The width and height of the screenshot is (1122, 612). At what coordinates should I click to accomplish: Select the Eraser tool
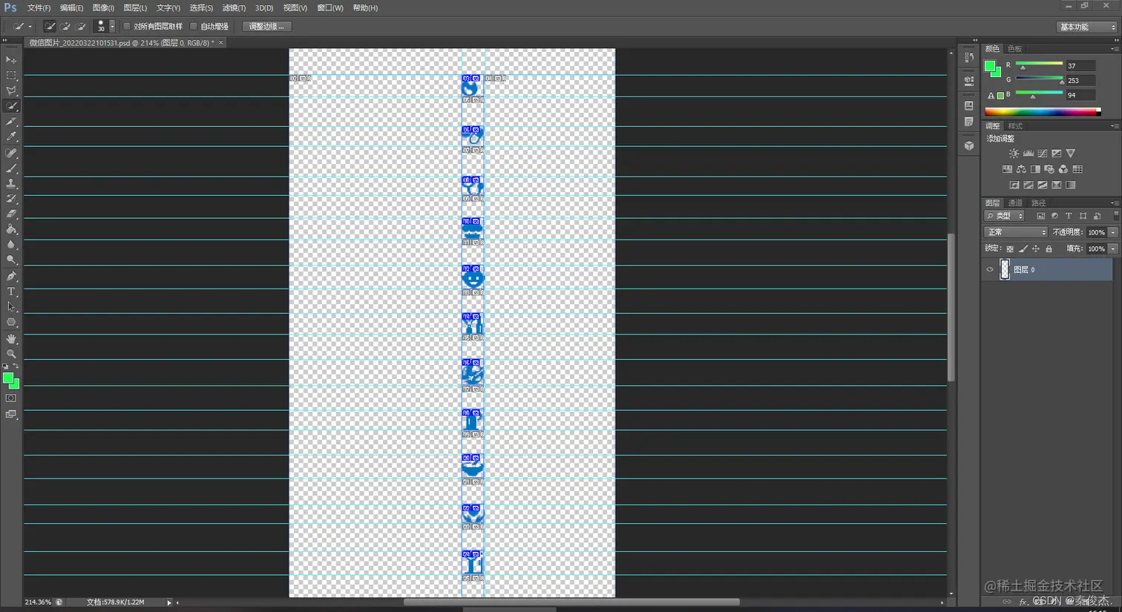(11, 214)
